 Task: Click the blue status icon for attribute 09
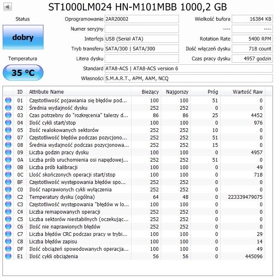8,153
